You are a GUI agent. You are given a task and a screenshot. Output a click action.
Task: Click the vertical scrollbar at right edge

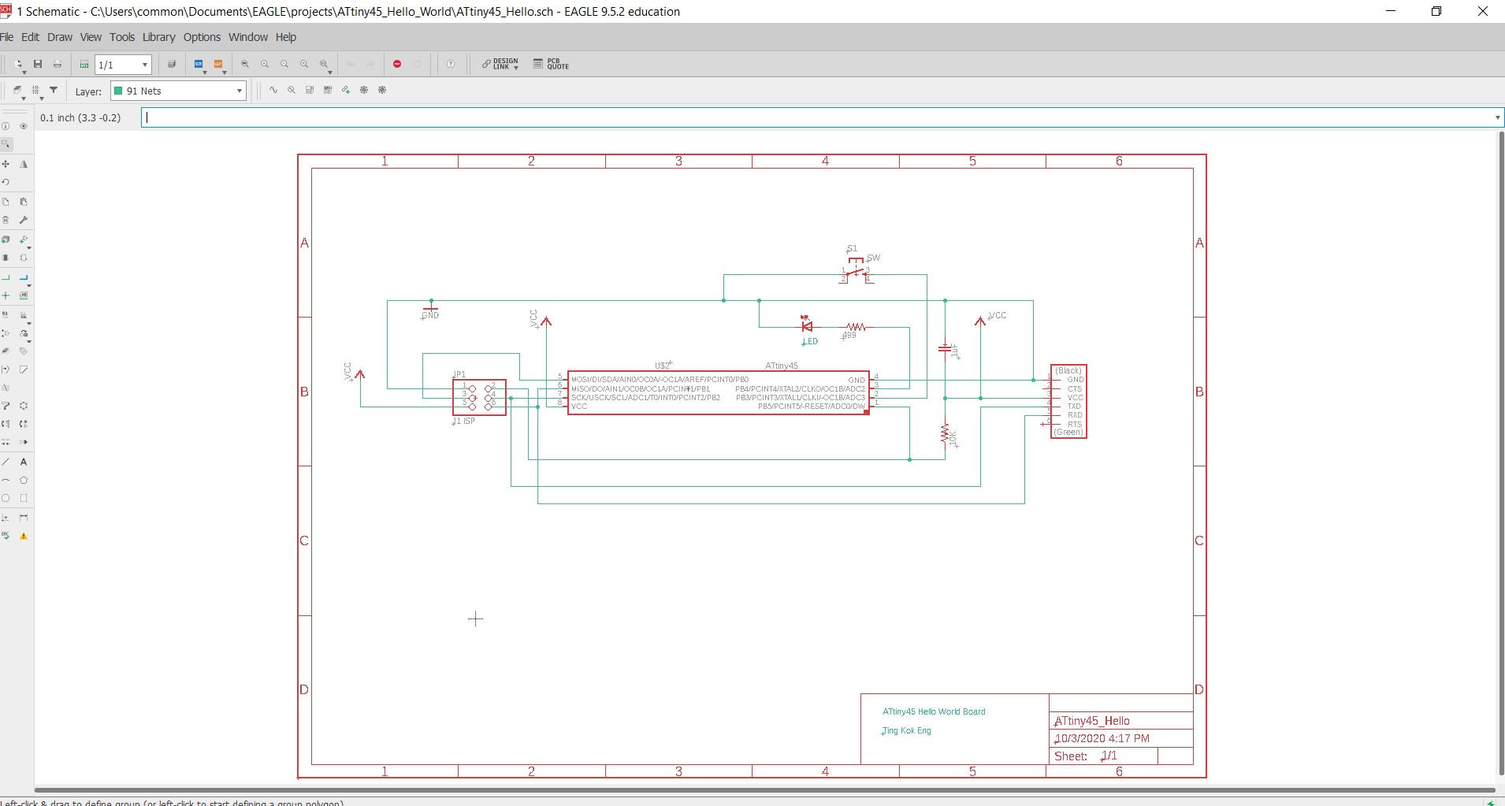tap(1500, 453)
